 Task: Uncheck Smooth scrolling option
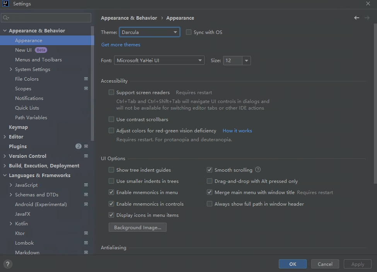(210, 170)
